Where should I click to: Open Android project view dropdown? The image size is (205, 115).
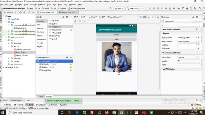pos(10,12)
